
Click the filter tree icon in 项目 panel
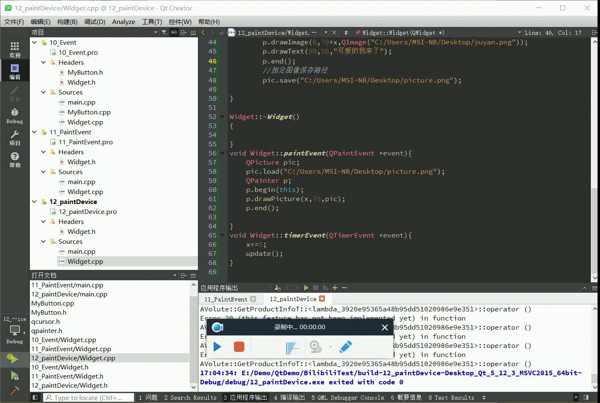164,32
